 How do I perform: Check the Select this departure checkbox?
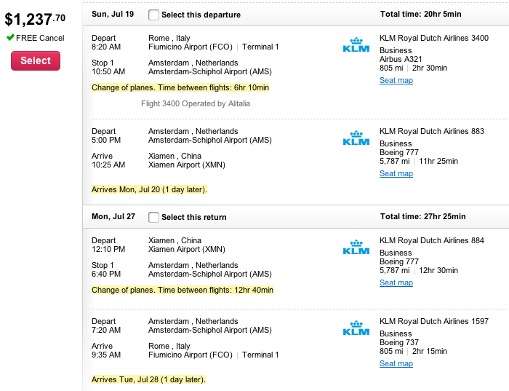tap(153, 15)
